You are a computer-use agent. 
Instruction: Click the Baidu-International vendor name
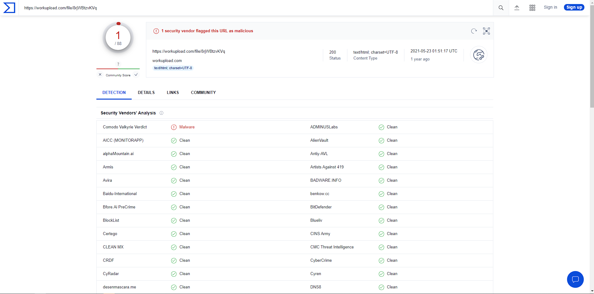tap(120, 194)
